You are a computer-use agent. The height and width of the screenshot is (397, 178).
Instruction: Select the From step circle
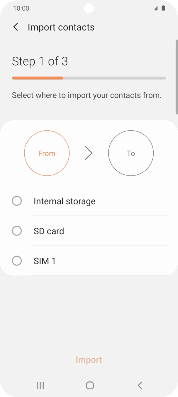tap(47, 153)
